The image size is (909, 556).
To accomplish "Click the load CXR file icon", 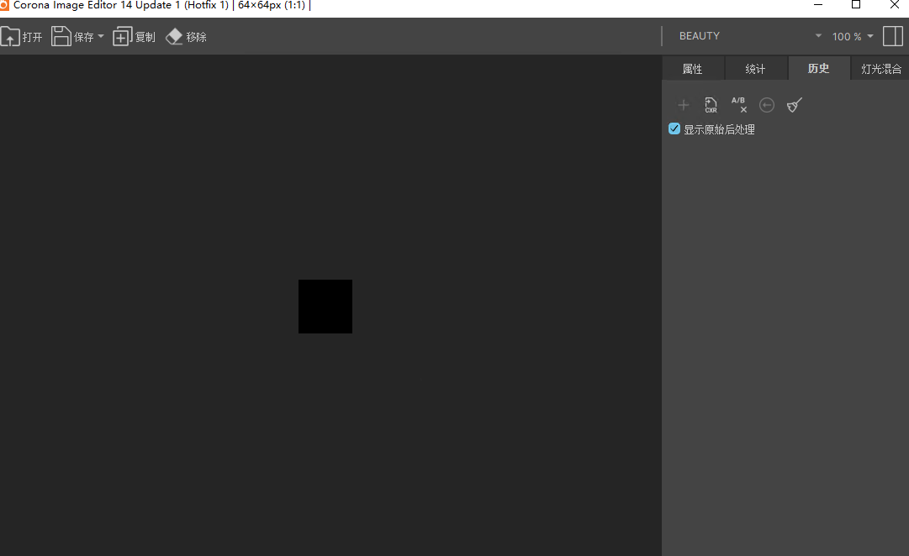I will 711,105.
